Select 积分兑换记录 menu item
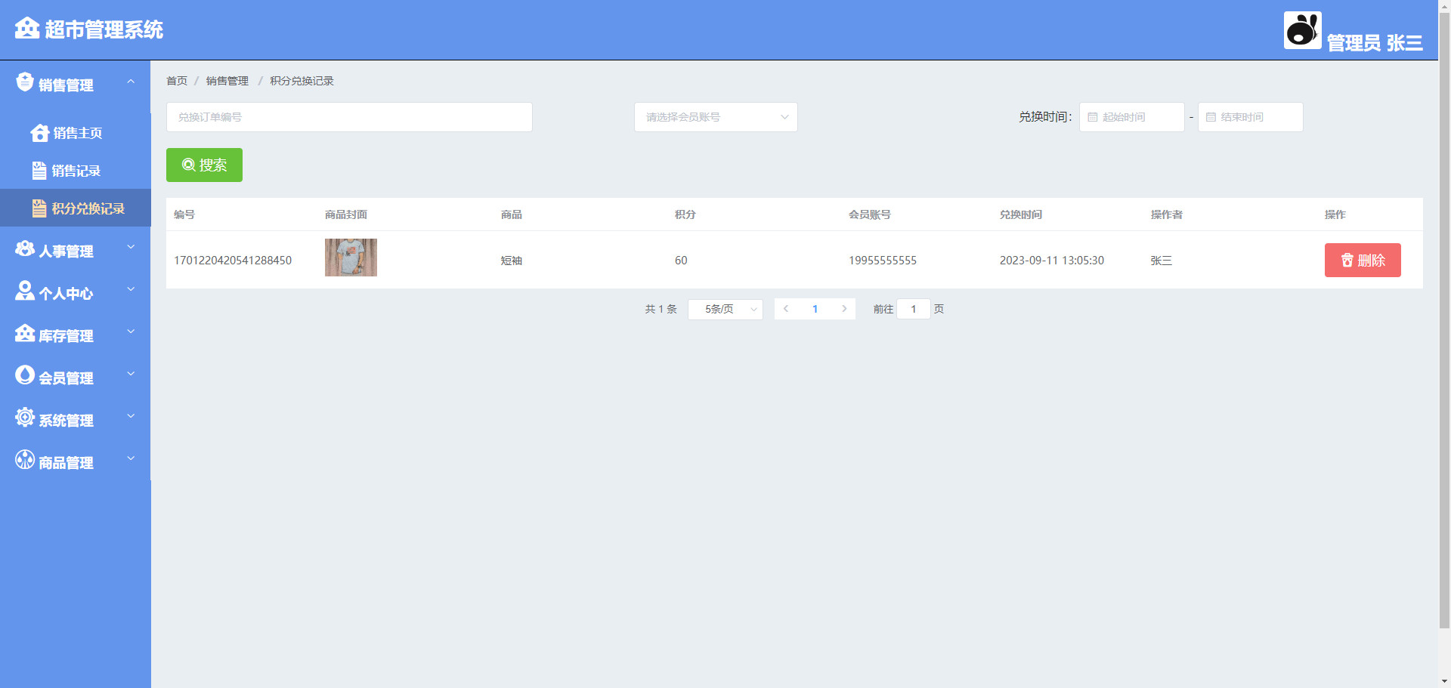 pos(76,208)
